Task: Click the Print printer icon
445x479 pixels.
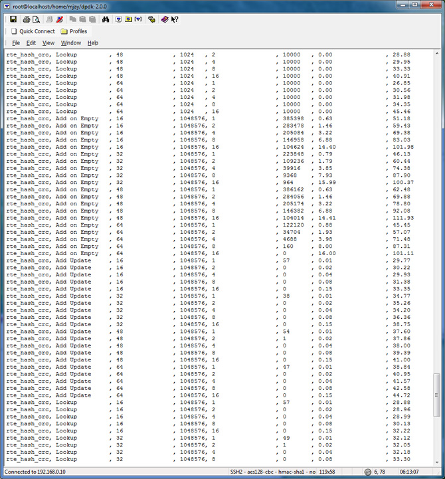Action: (x=27, y=19)
